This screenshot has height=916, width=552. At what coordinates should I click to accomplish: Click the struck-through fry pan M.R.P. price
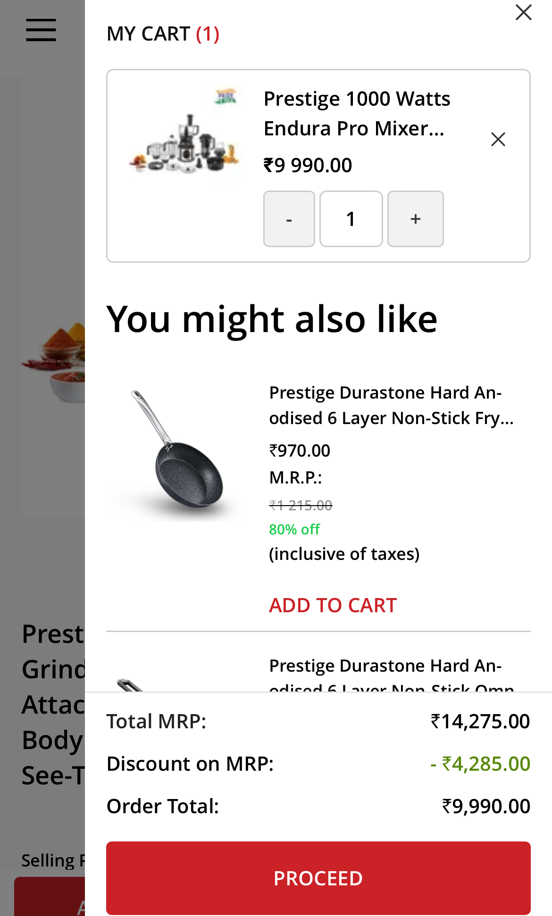(x=301, y=506)
